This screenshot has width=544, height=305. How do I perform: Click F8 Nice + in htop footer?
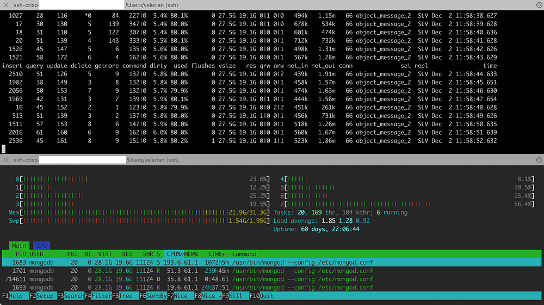pyautogui.click(x=208, y=296)
